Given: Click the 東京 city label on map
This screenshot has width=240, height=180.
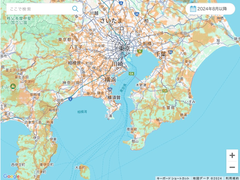Looking at the screenshot, I should (x=124, y=49).
